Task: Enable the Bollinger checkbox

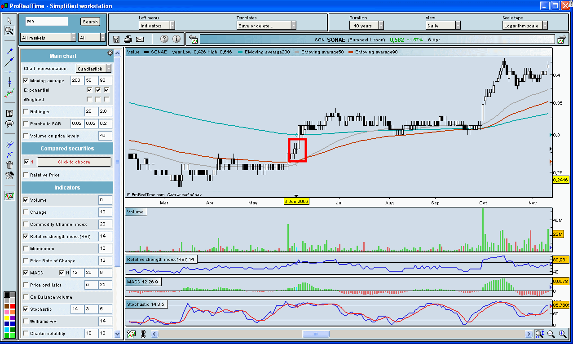Action: [26, 111]
